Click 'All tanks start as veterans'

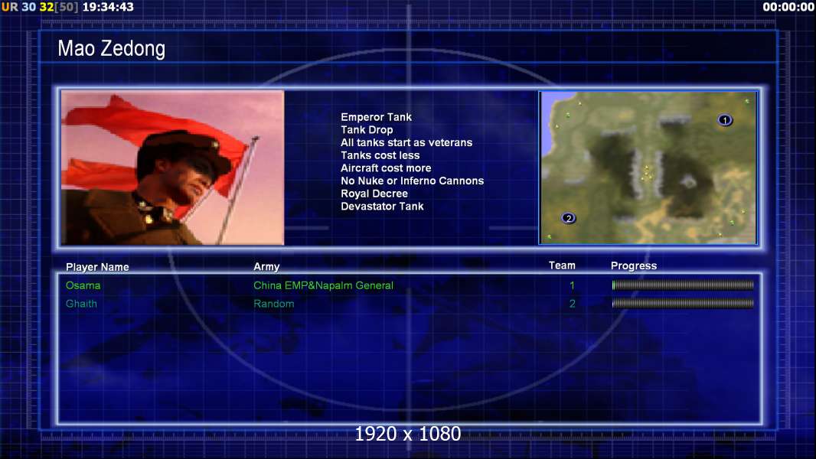406,142
